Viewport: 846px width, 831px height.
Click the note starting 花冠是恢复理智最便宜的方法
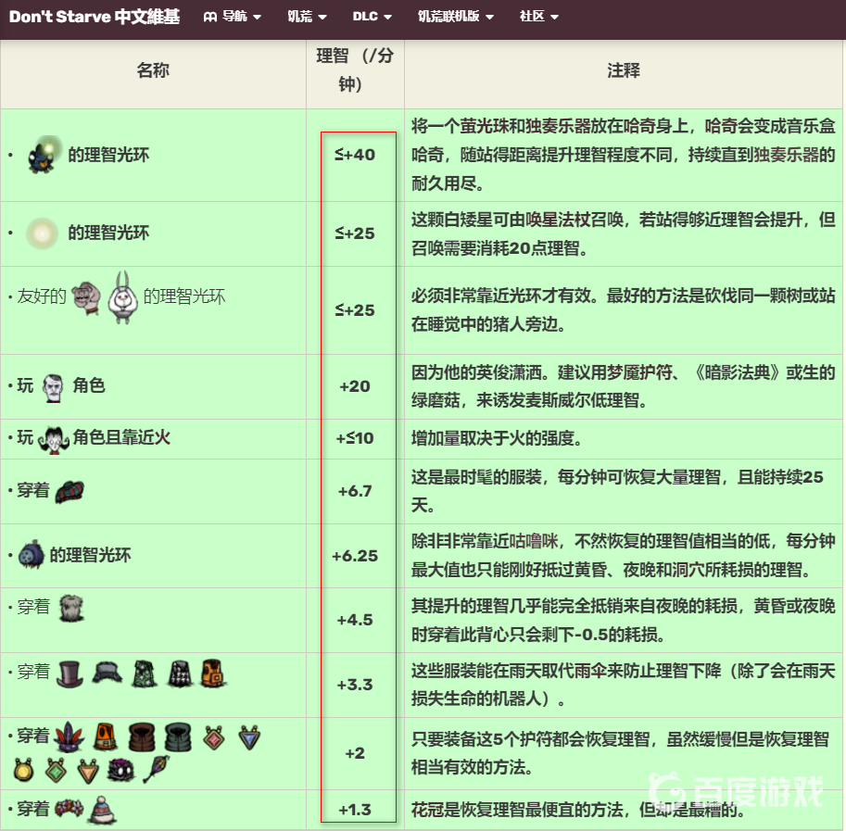578,810
